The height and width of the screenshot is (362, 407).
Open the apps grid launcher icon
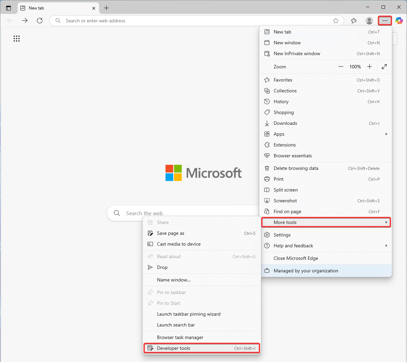coord(17,39)
